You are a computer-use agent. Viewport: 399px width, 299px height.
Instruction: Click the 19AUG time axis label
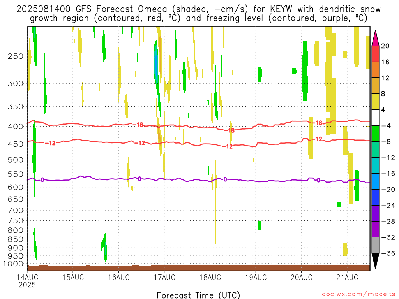tap(256, 277)
